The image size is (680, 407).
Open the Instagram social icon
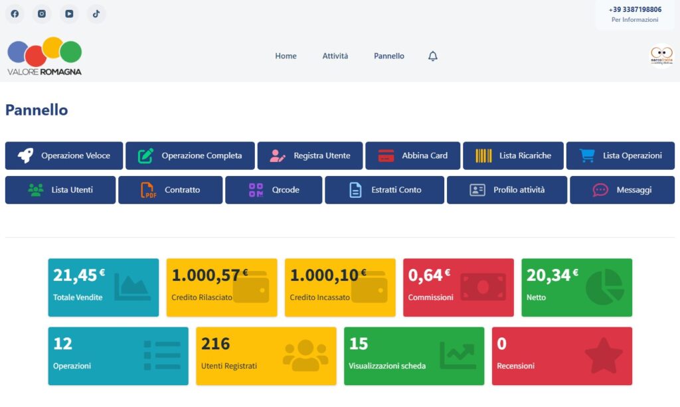click(x=42, y=14)
